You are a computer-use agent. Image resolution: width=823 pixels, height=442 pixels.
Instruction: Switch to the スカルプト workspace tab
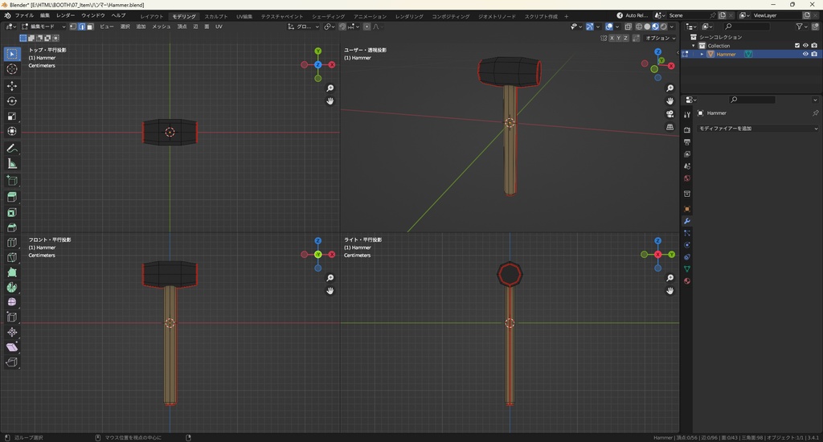coord(215,16)
